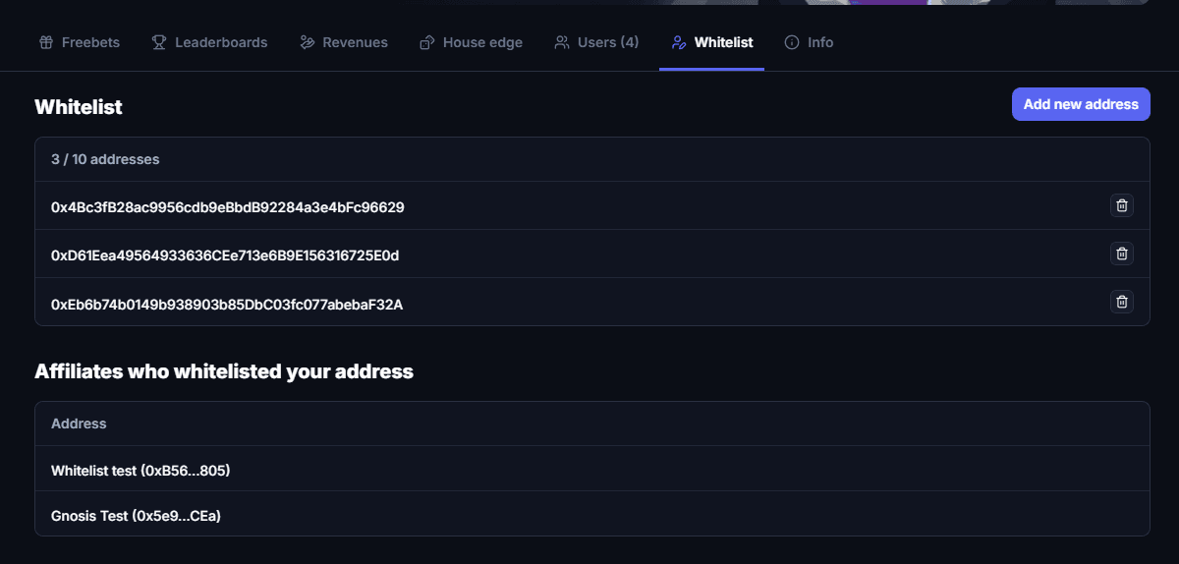1179x564 pixels.
Task: Click the House edge tab icon
Action: (427, 42)
